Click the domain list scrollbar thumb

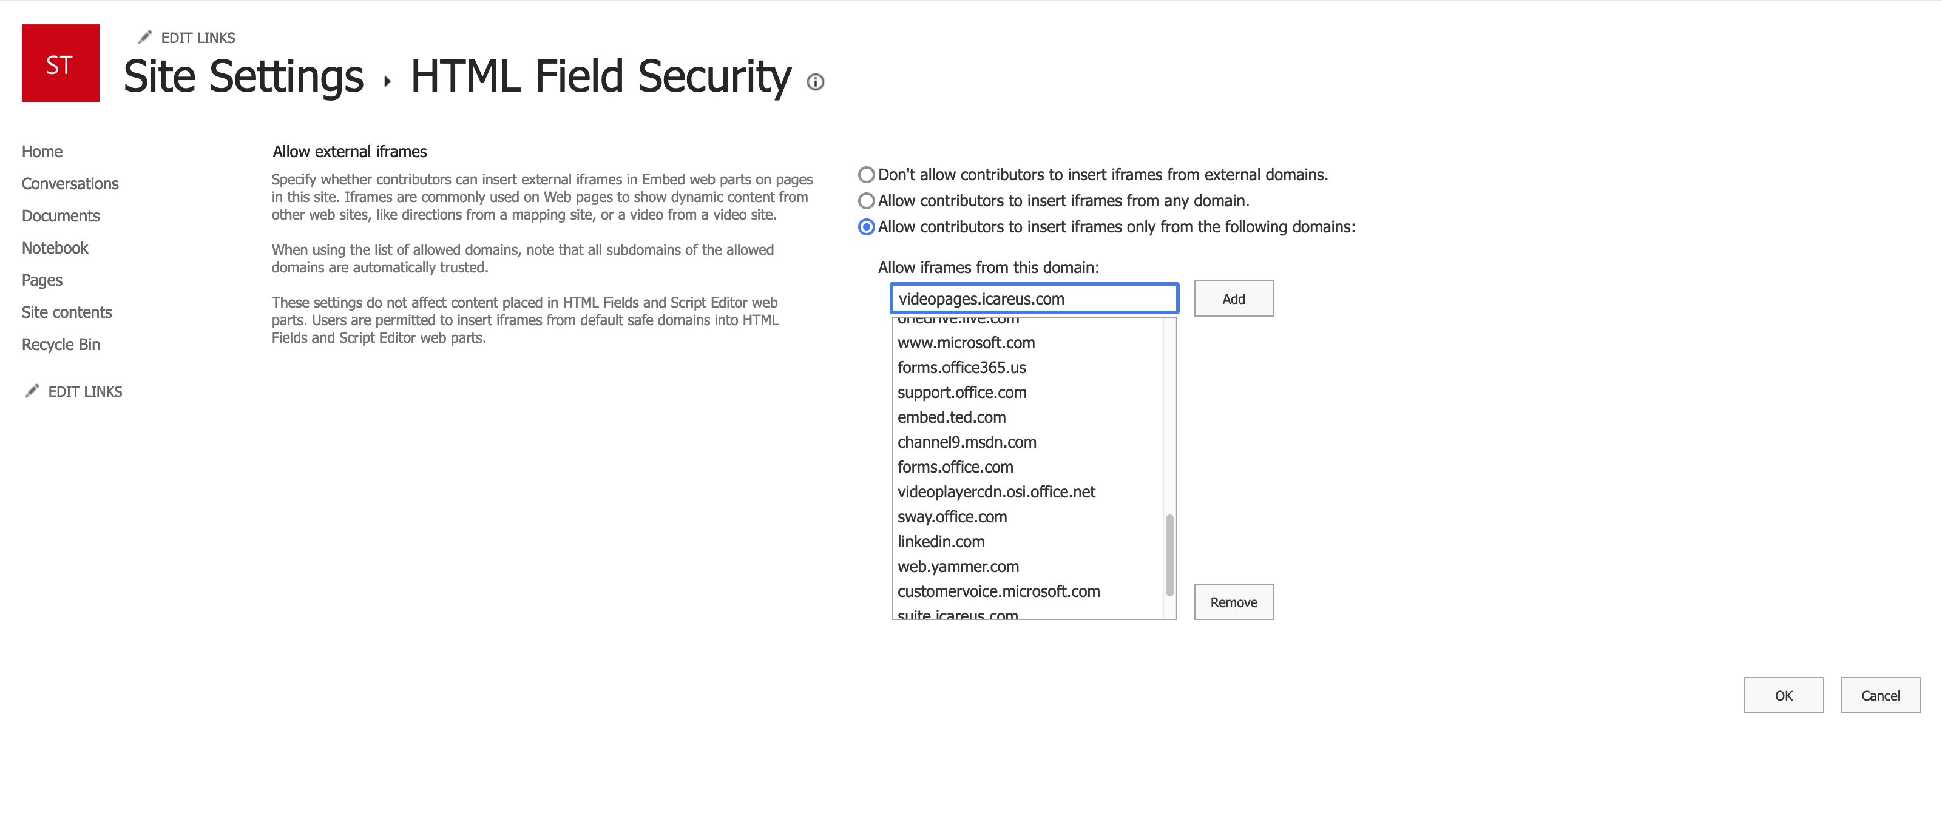coord(1169,554)
